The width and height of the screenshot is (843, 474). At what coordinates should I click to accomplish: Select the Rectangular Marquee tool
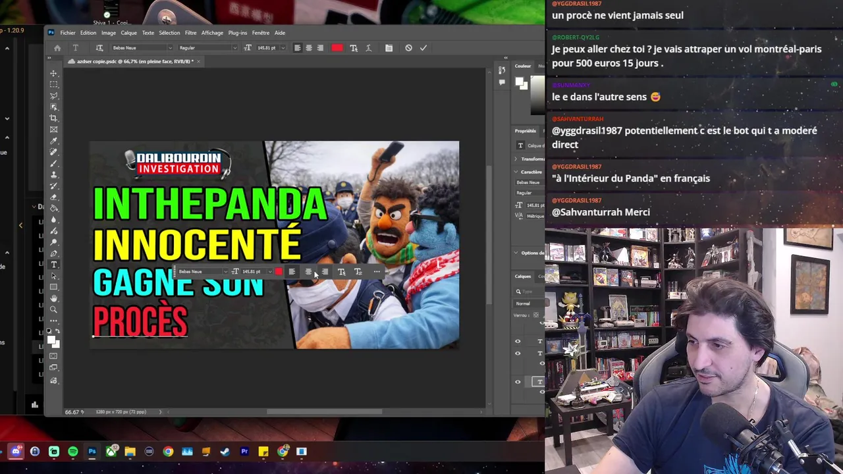tap(54, 84)
